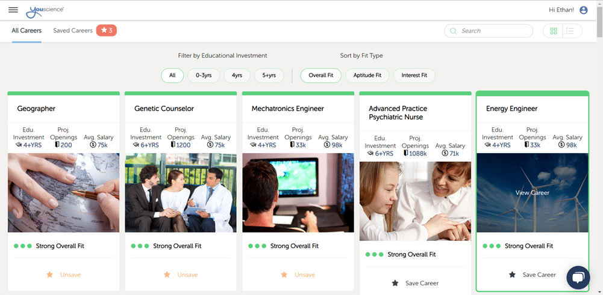Viewport: 603px width, 295px height.
Task: Open the Geographer globe thumbnail
Action: click(63, 193)
